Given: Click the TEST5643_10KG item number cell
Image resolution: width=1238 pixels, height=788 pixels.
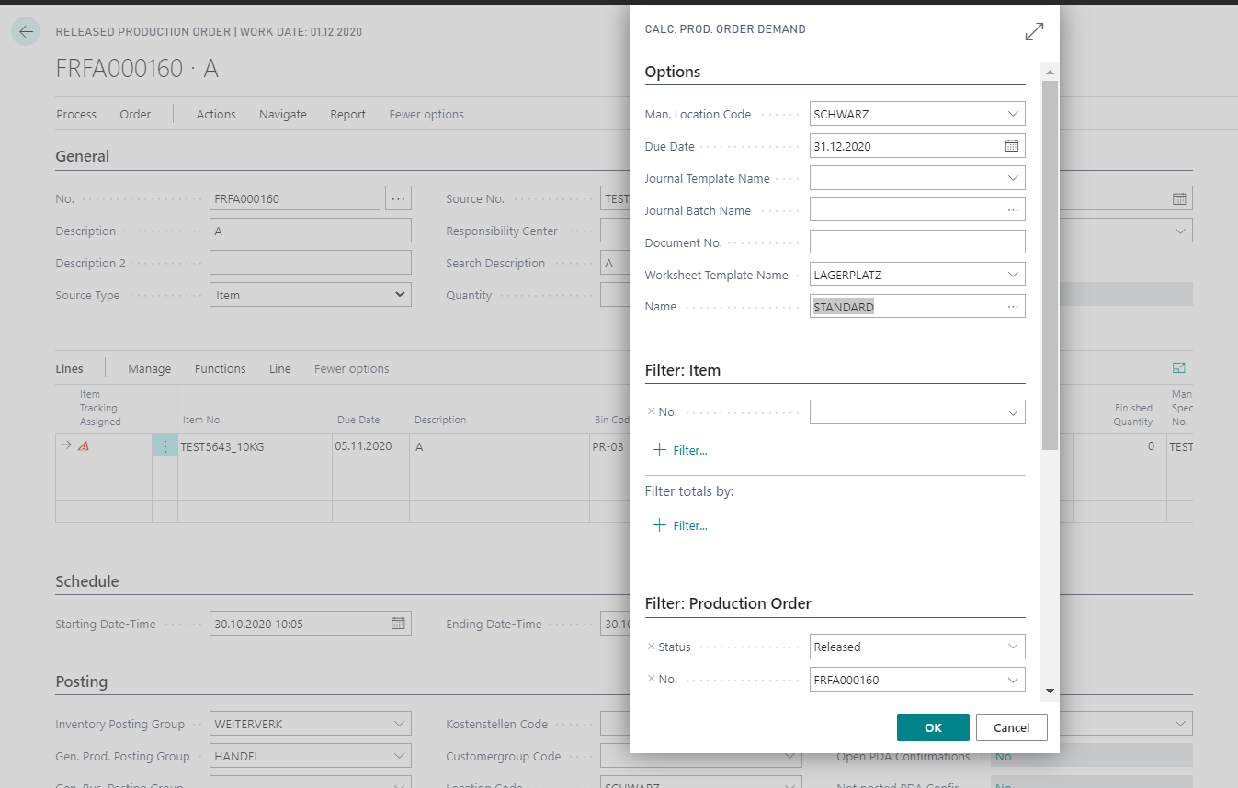Looking at the screenshot, I should point(255,445).
